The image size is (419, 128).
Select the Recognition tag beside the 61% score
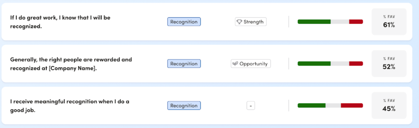pyautogui.click(x=184, y=22)
